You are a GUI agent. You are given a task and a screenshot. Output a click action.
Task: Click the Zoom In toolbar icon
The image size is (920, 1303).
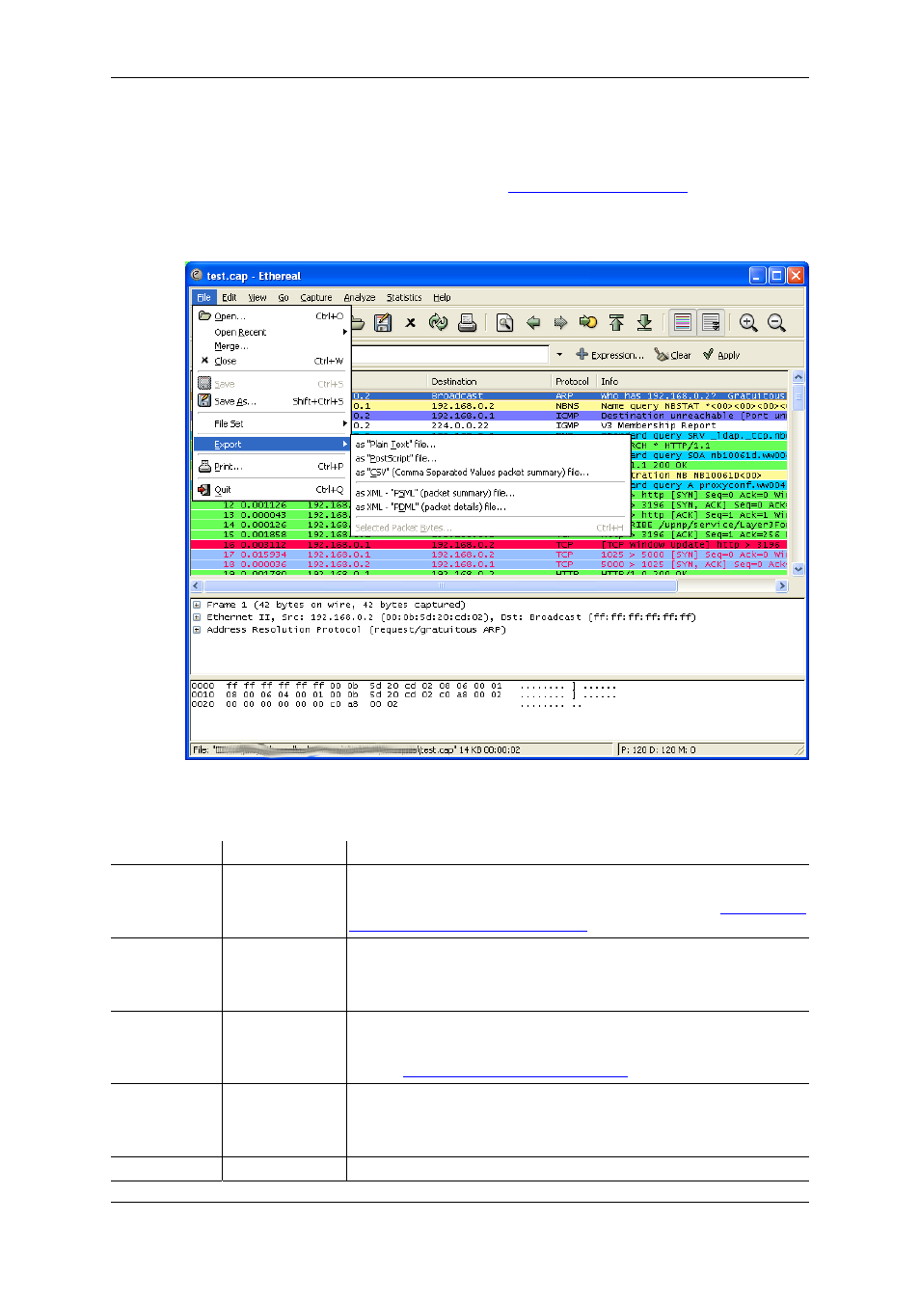[x=748, y=323]
